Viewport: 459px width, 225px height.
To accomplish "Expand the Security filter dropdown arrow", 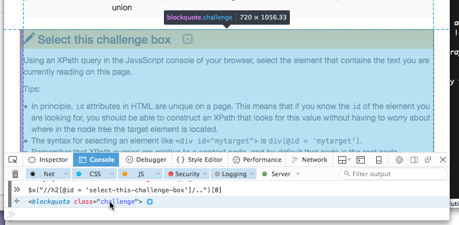I will click(205, 174).
